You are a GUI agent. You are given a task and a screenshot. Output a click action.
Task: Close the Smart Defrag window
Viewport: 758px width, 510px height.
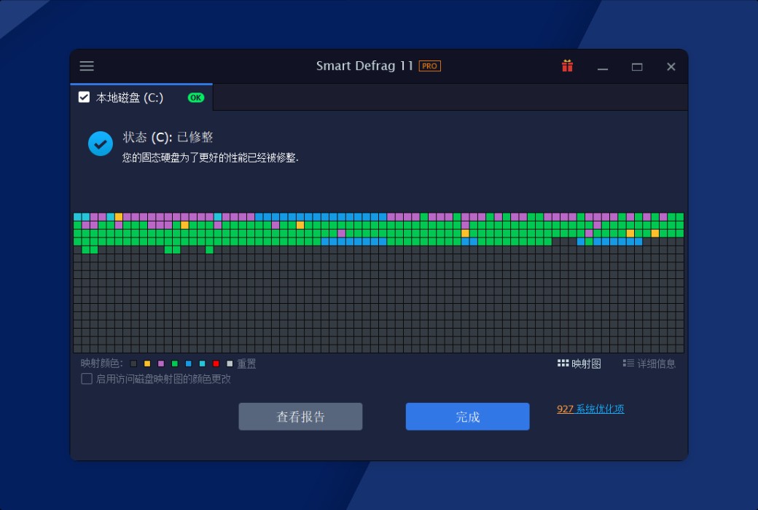(x=671, y=67)
